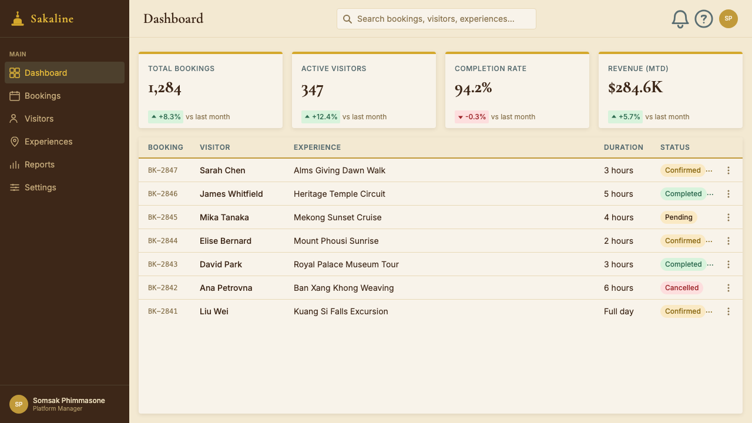Viewport: 752px width, 423px height.
Task: Sort table by Status column header
Action: [x=675, y=147]
